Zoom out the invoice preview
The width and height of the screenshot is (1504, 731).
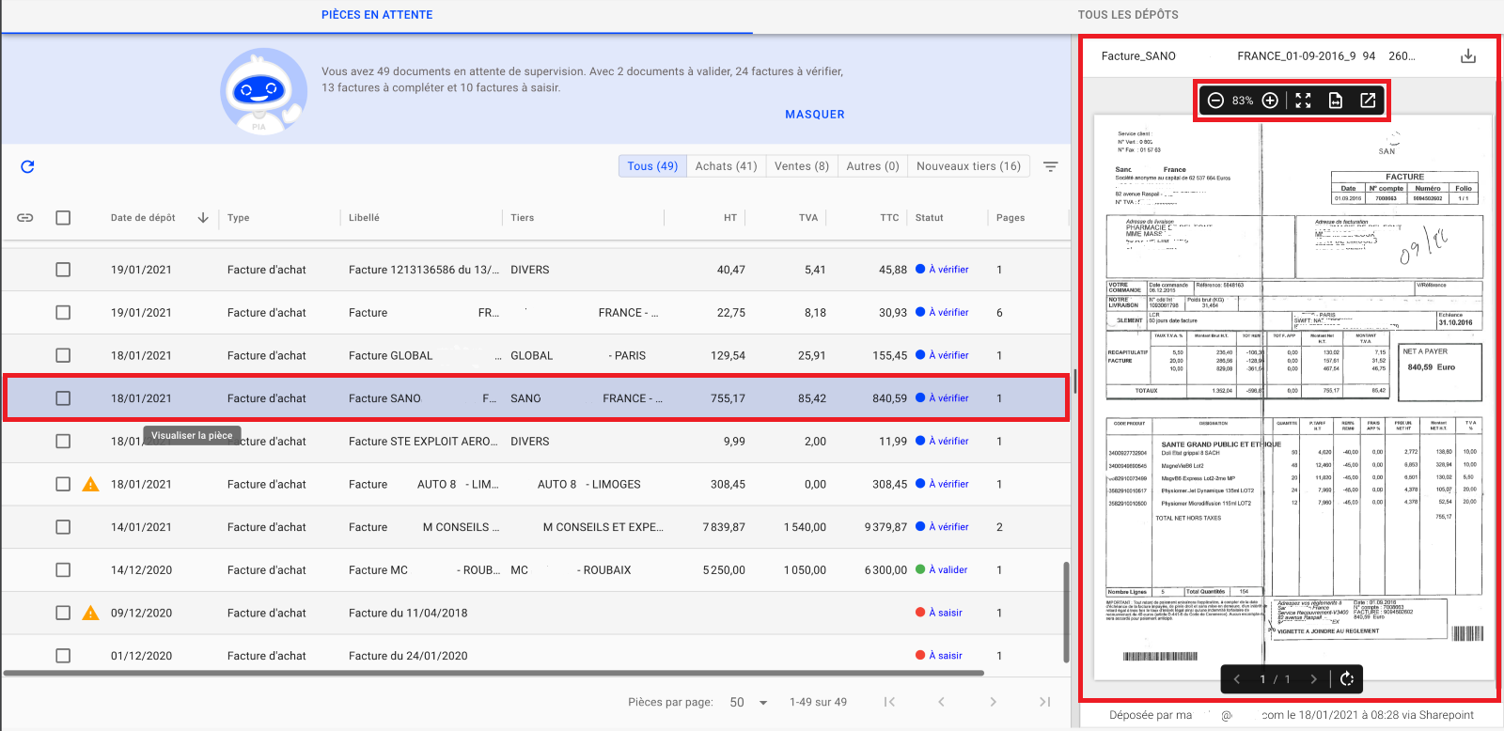pos(1215,100)
